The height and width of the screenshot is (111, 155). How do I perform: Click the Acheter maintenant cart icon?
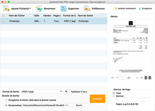(116, 8)
